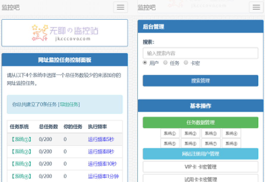Click the 无聊の监控站 logo banner
The width and height of the screenshot is (265, 182).
pos(65,33)
